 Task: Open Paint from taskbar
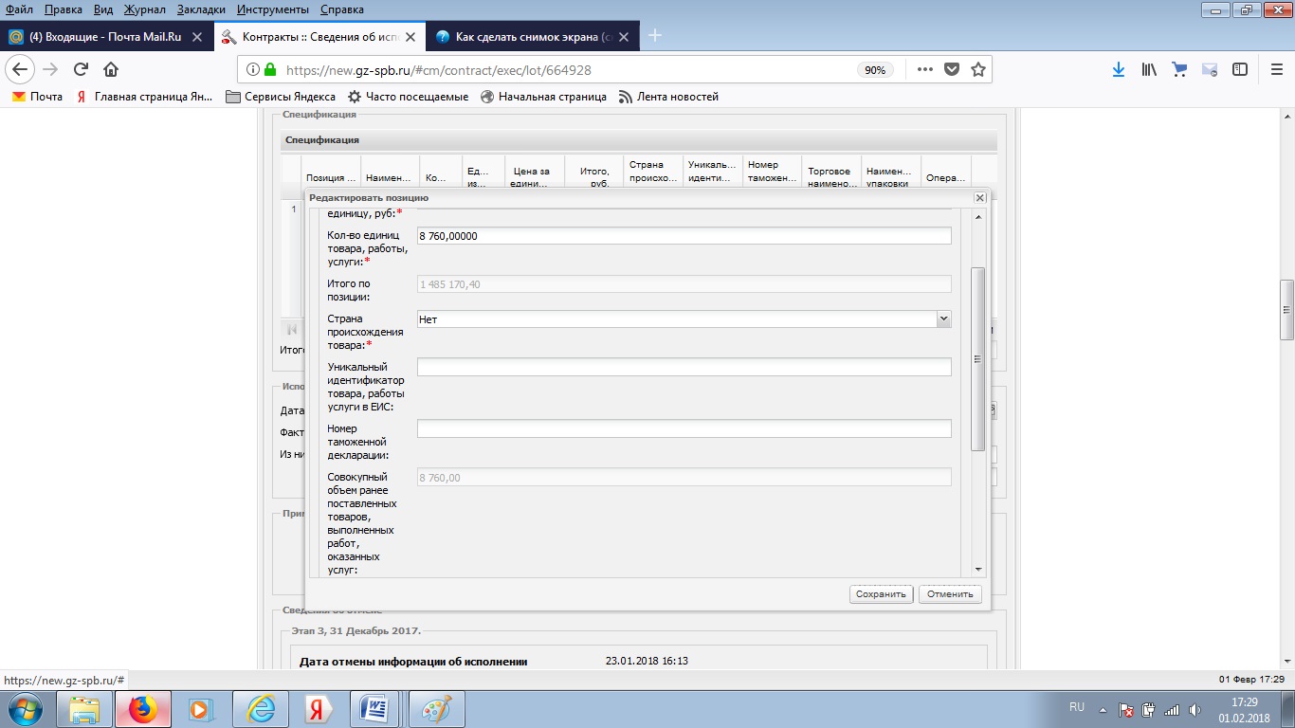[x=436, y=709]
